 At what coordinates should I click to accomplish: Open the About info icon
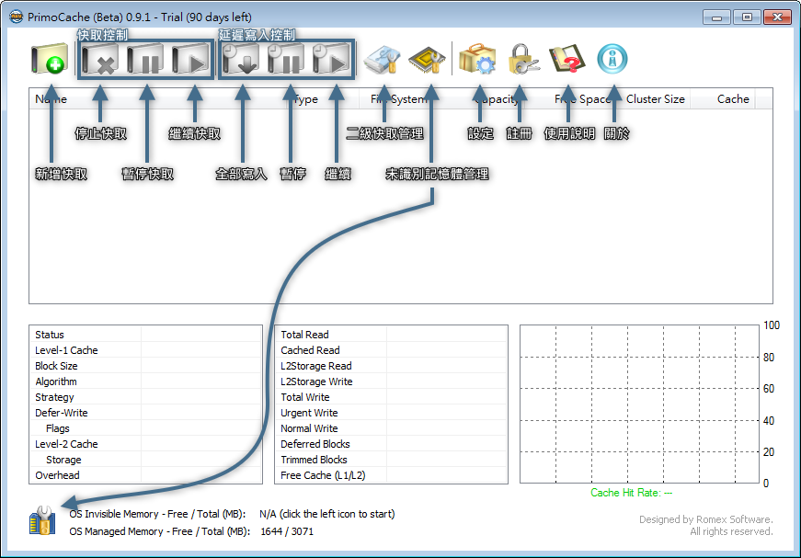pos(612,59)
